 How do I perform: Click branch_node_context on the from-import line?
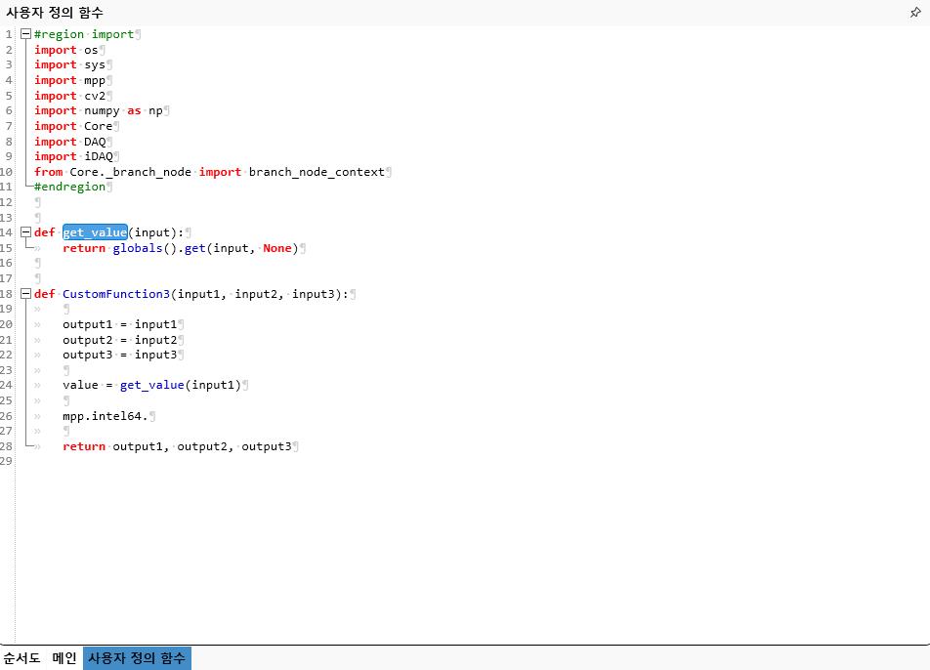pyautogui.click(x=317, y=172)
